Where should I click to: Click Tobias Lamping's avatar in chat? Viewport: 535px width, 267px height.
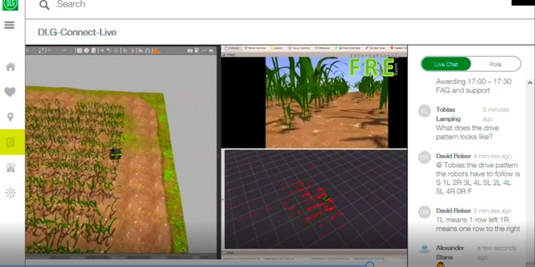click(x=424, y=111)
